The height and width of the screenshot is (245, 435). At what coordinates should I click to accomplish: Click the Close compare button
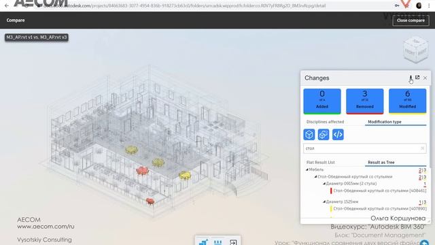411,20
